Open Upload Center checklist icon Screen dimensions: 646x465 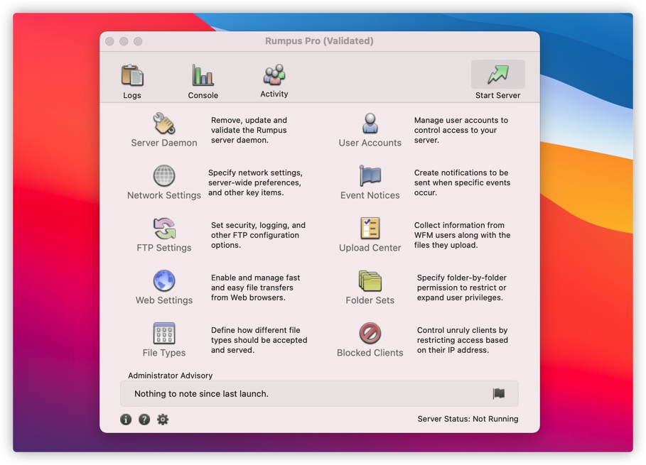pyautogui.click(x=370, y=228)
